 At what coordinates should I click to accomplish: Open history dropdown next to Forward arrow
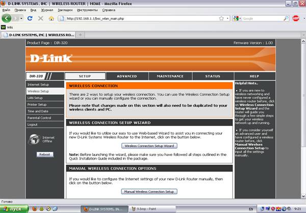click(x=21, y=18)
